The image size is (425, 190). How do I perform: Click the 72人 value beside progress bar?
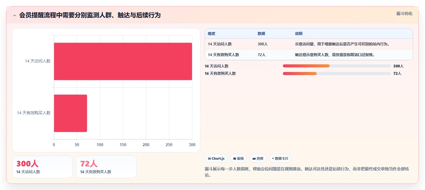[397, 74]
